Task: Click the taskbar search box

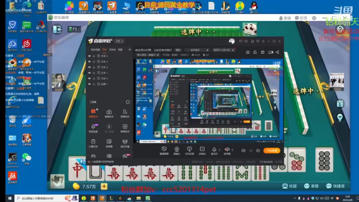Action: click(46, 198)
